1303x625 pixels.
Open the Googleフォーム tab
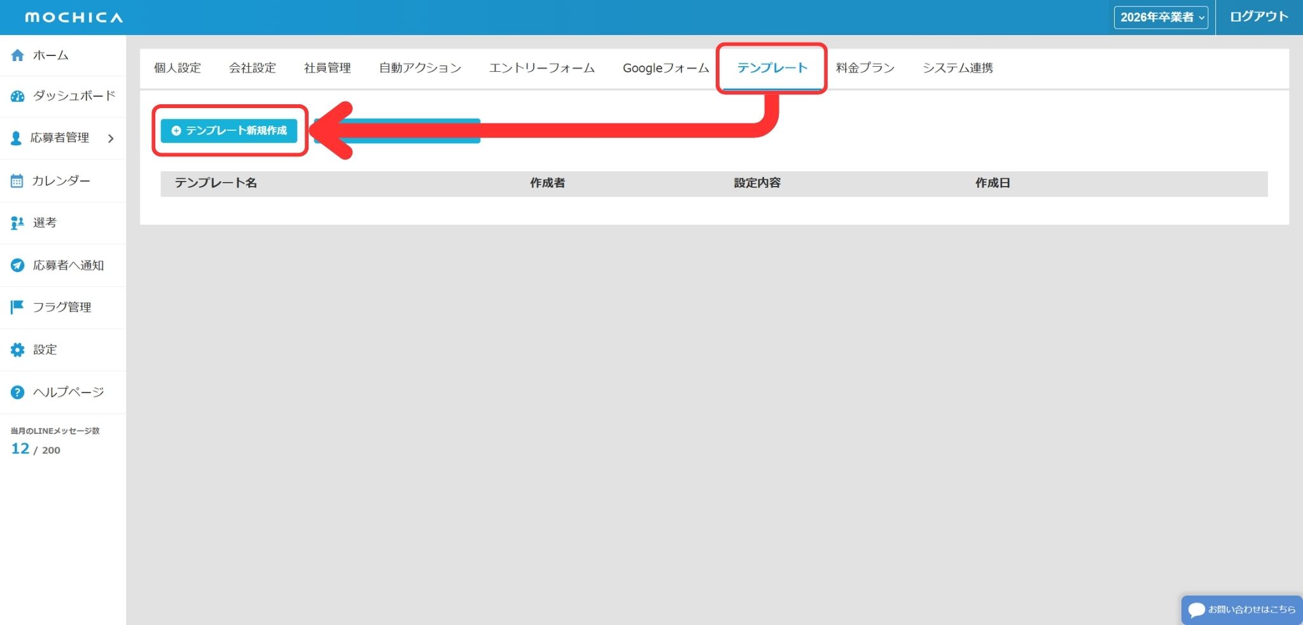[x=665, y=68]
